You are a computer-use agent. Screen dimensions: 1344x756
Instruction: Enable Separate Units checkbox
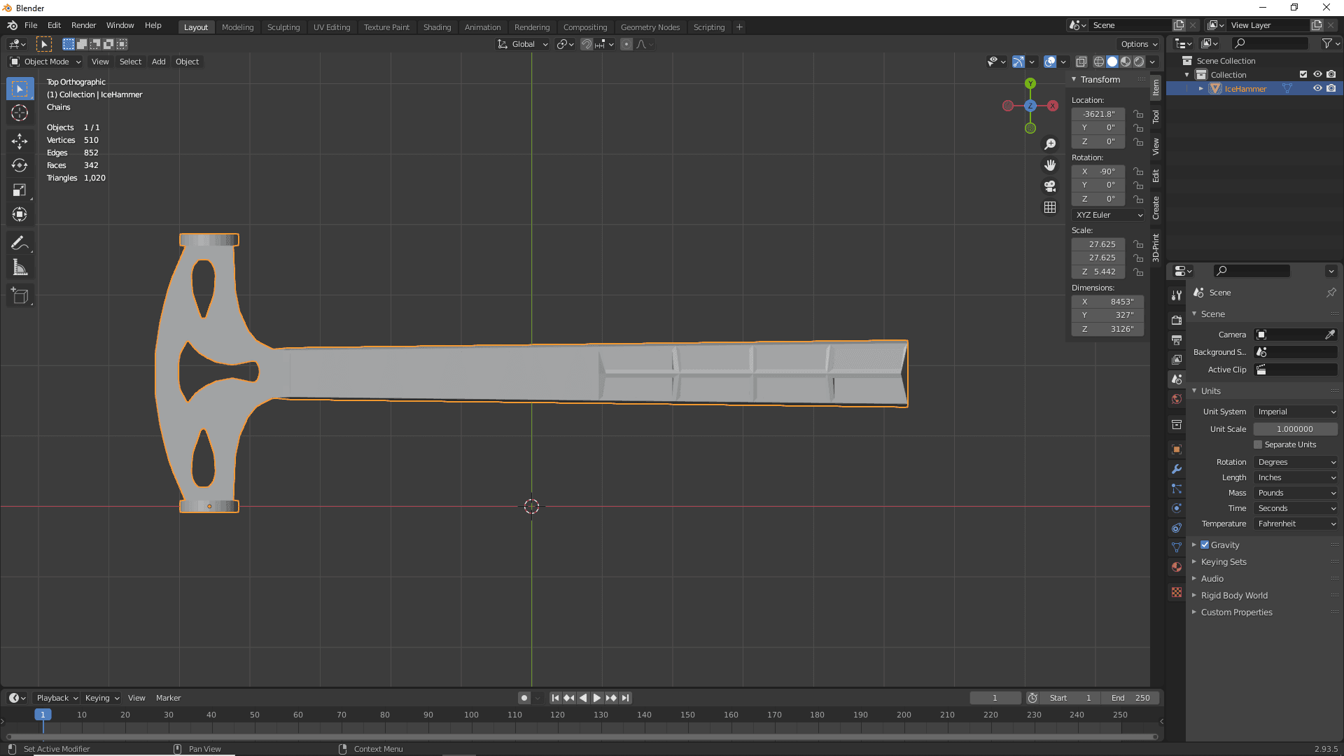1258,445
